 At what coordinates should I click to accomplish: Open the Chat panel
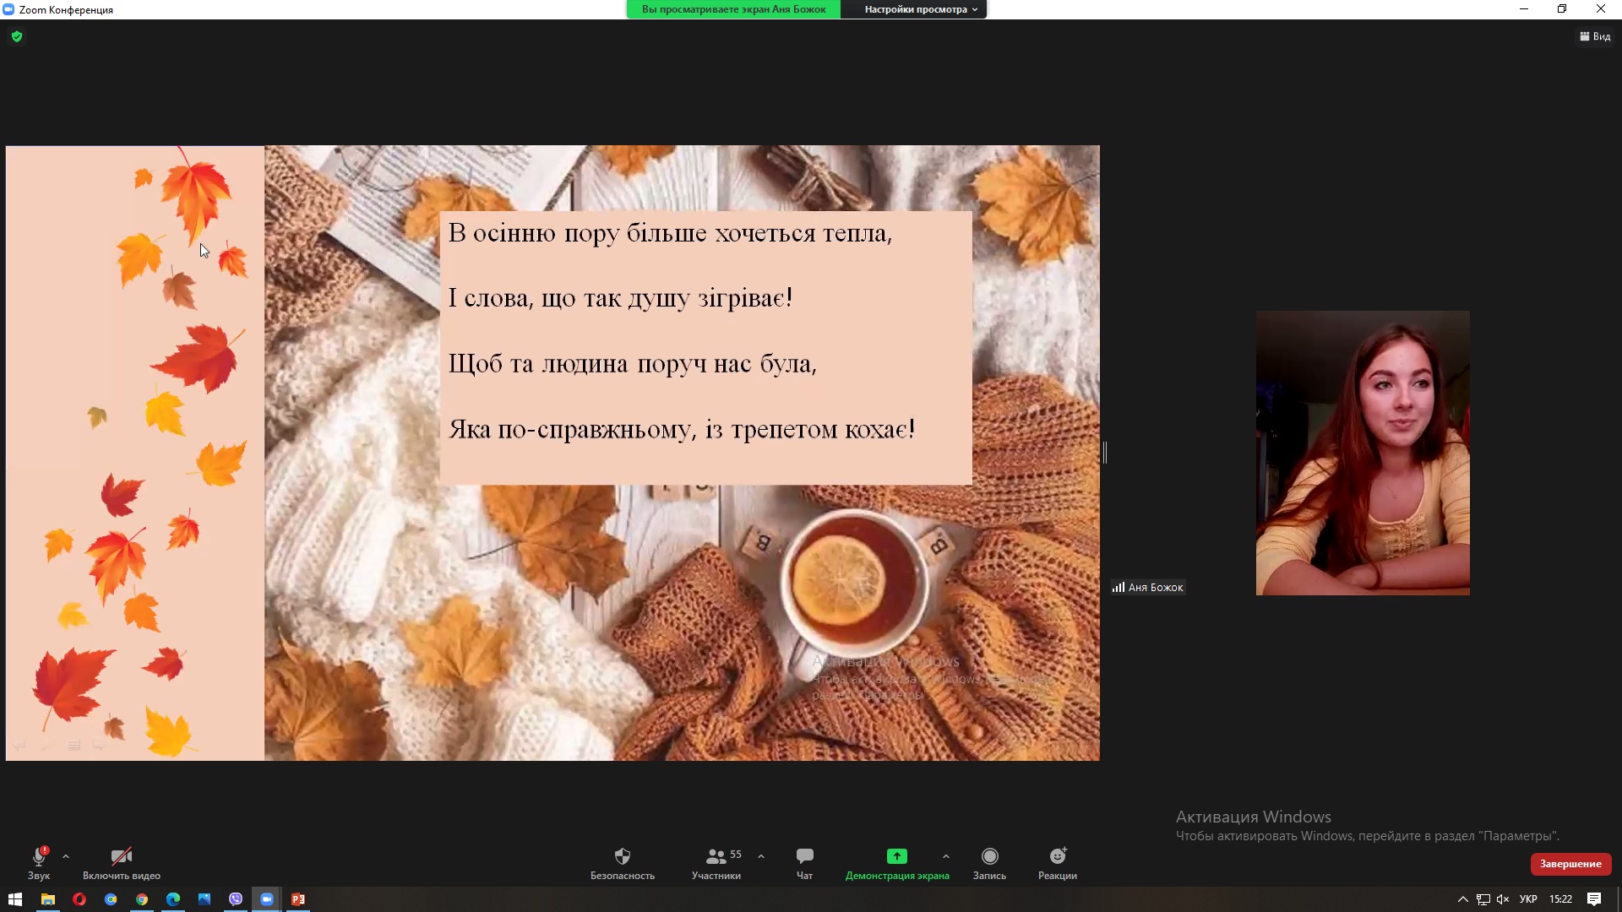[804, 856]
